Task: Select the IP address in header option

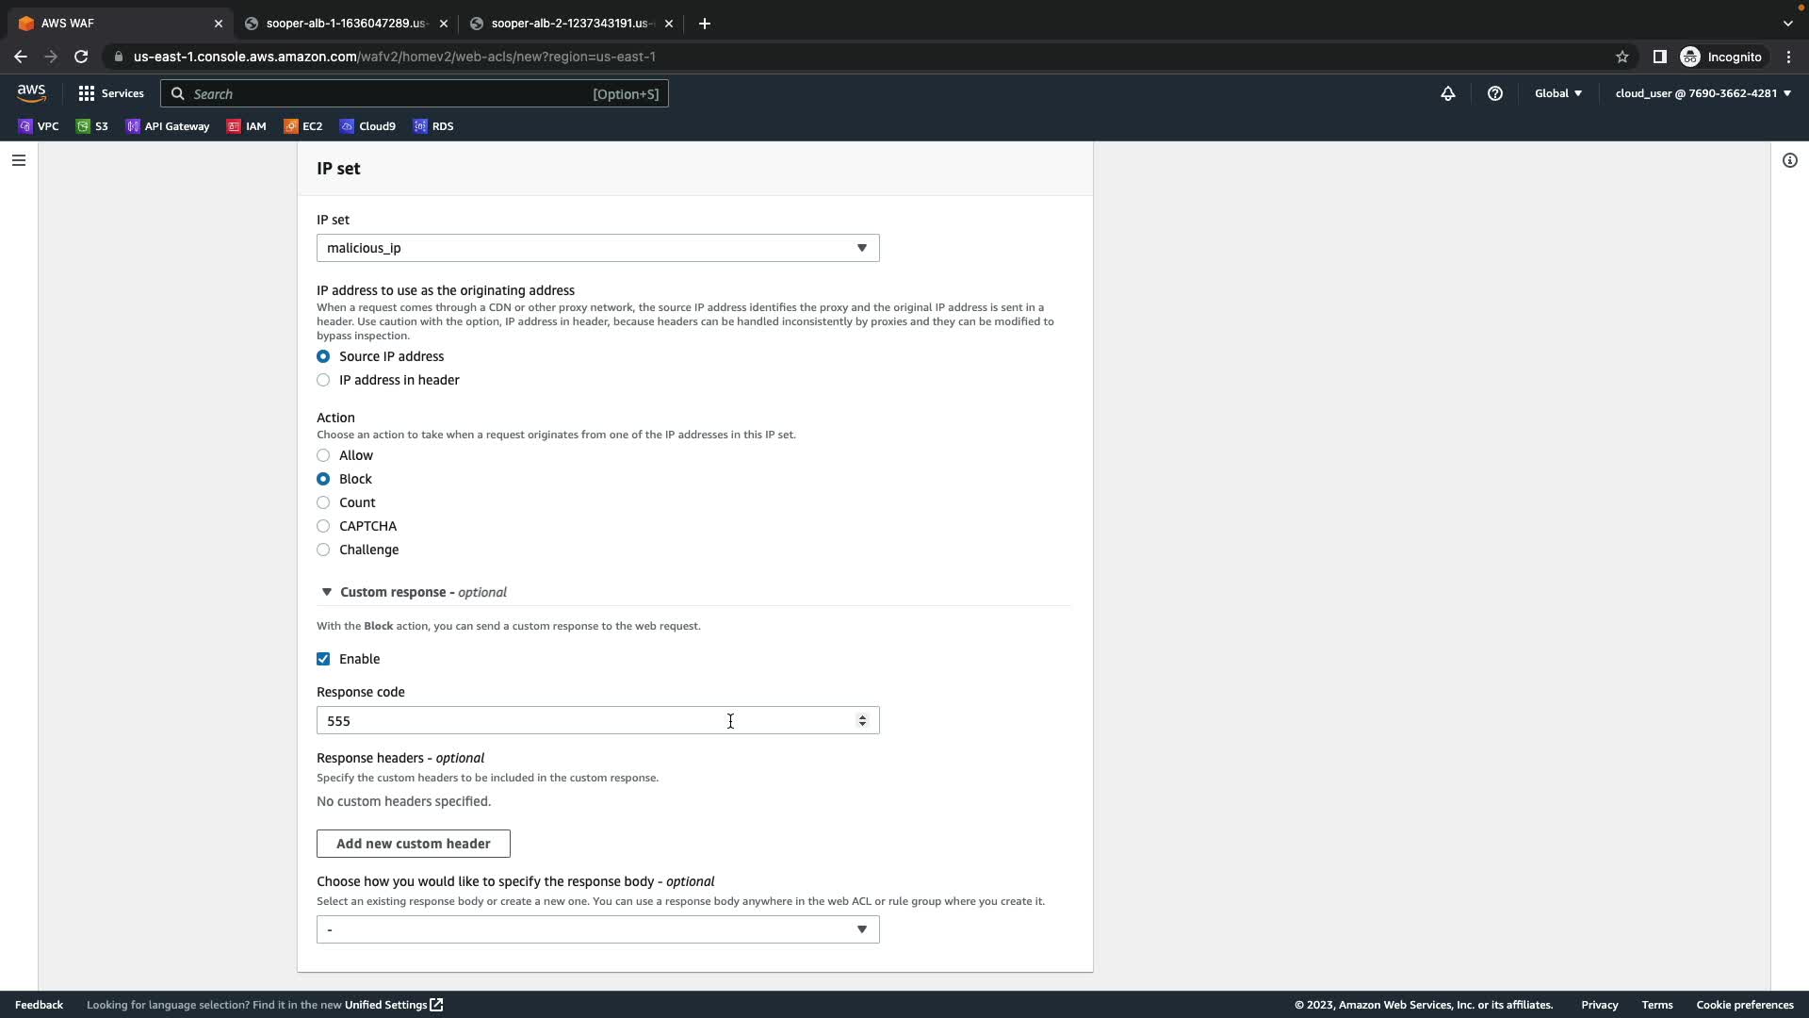Action: pyautogui.click(x=323, y=380)
